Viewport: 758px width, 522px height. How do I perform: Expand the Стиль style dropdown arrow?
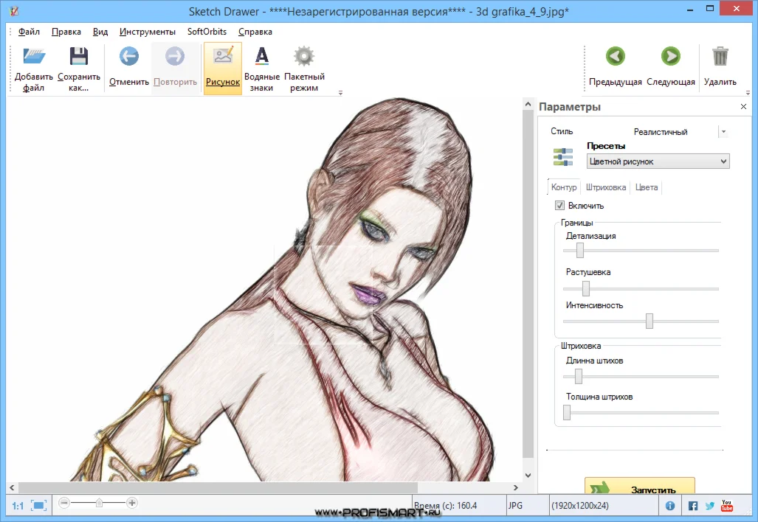(x=724, y=132)
